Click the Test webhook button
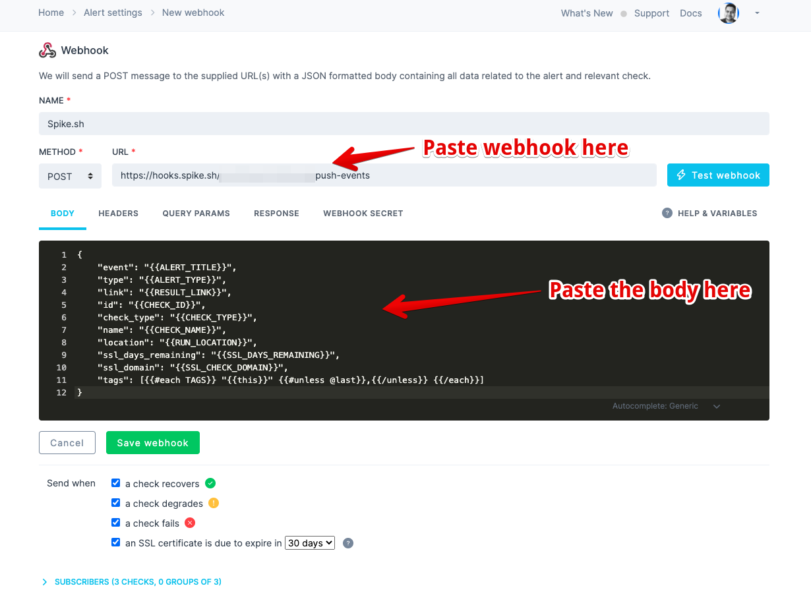The width and height of the screenshot is (811, 613). [x=718, y=175]
